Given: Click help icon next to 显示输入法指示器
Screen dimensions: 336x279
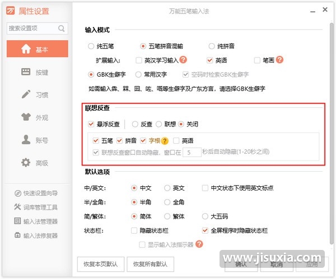Looking at the screenshot, I should 199,244.
